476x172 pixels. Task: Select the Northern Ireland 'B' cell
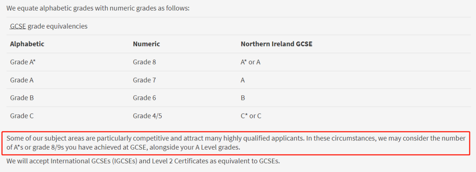(x=243, y=98)
